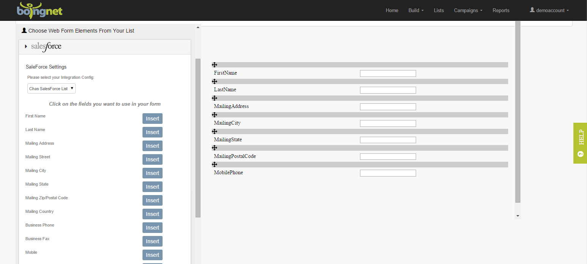The height and width of the screenshot is (264, 587).
Task: Click the move handle above MailingState
Action: pos(214,131)
